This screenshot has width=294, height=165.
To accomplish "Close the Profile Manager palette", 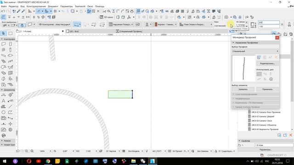I will coord(277,38).
